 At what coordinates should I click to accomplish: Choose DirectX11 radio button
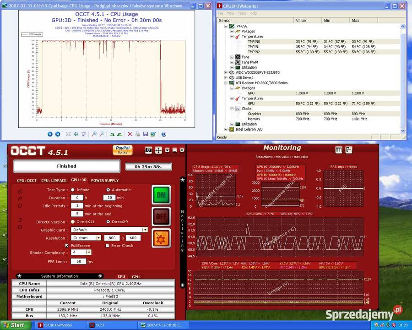[x=73, y=222]
